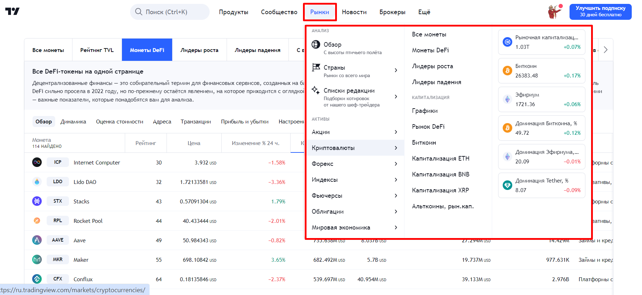Open Все монеты link in dropdown
The height and width of the screenshot is (295, 642).
coord(429,34)
